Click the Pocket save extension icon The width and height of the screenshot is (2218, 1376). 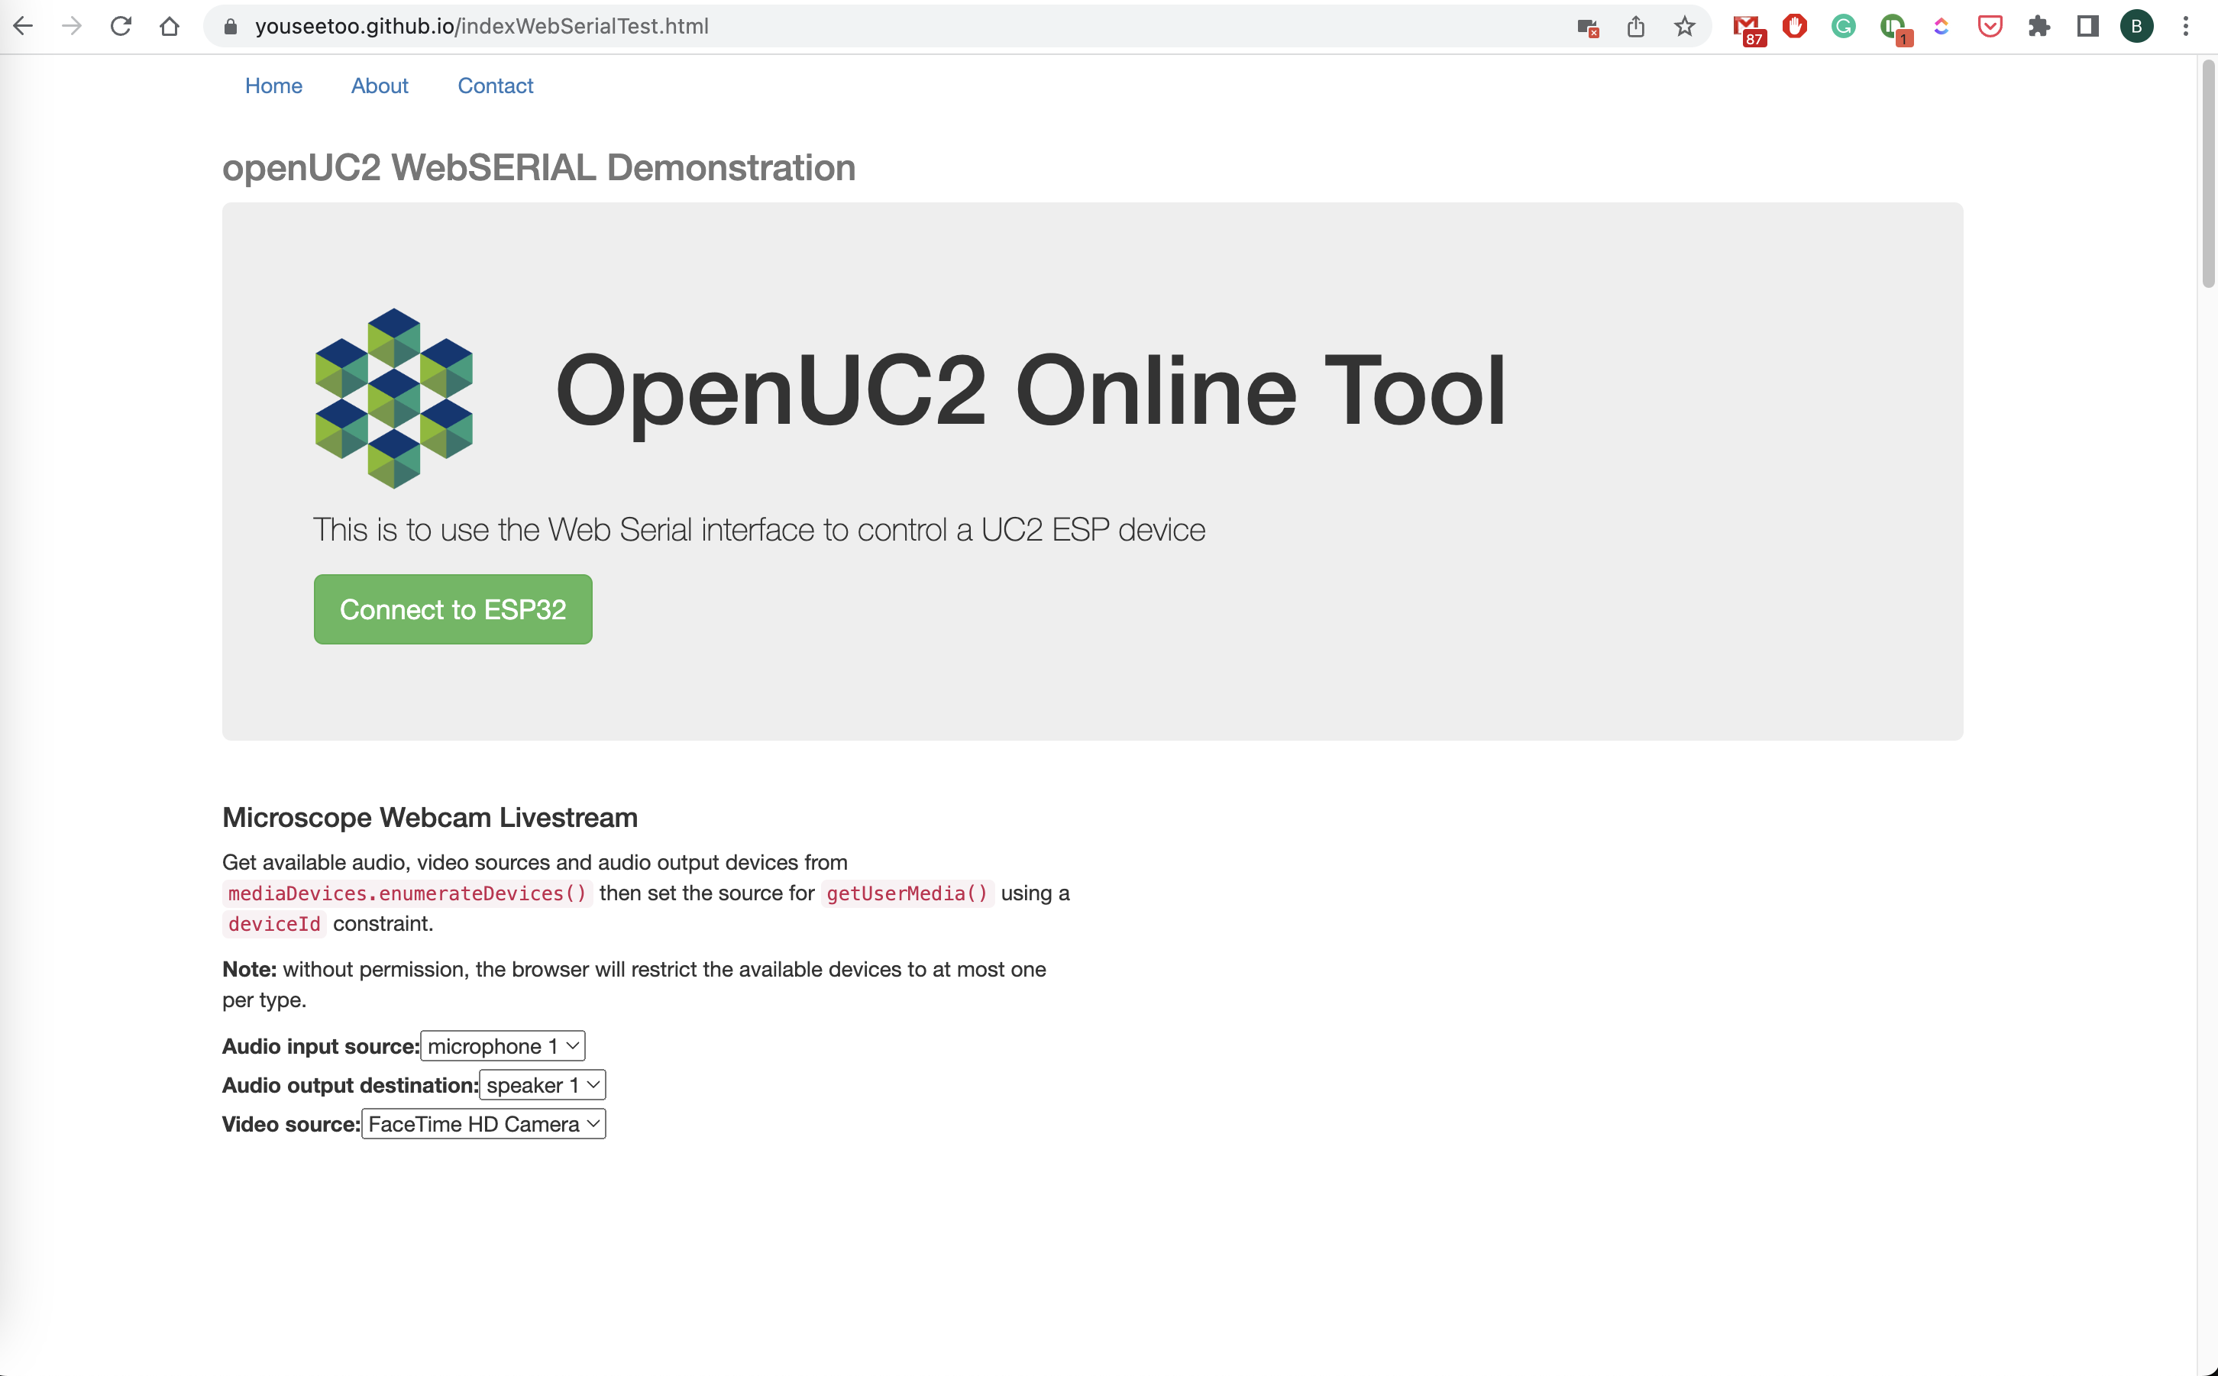point(1990,27)
